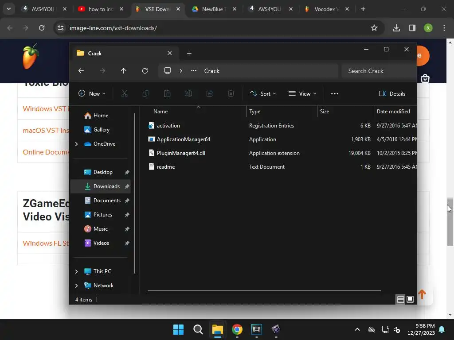This screenshot has width=454, height=340.
Task: Open the View dropdown
Action: tap(302, 94)
